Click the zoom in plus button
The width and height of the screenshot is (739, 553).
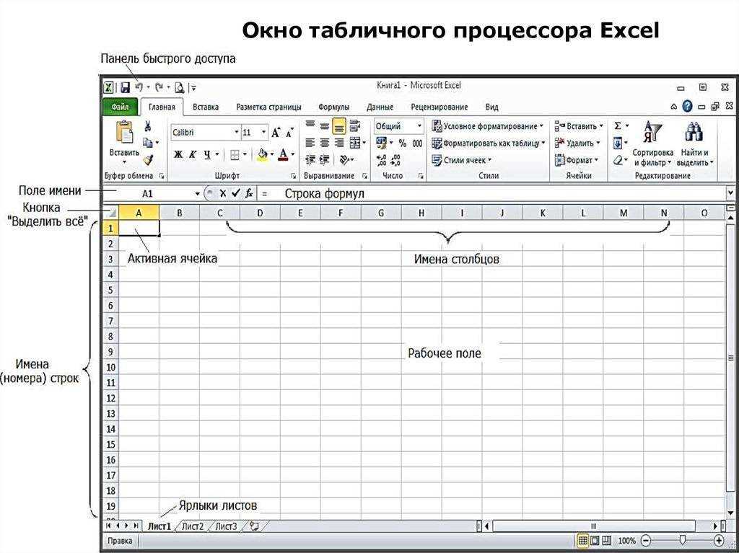click(719, 541)
